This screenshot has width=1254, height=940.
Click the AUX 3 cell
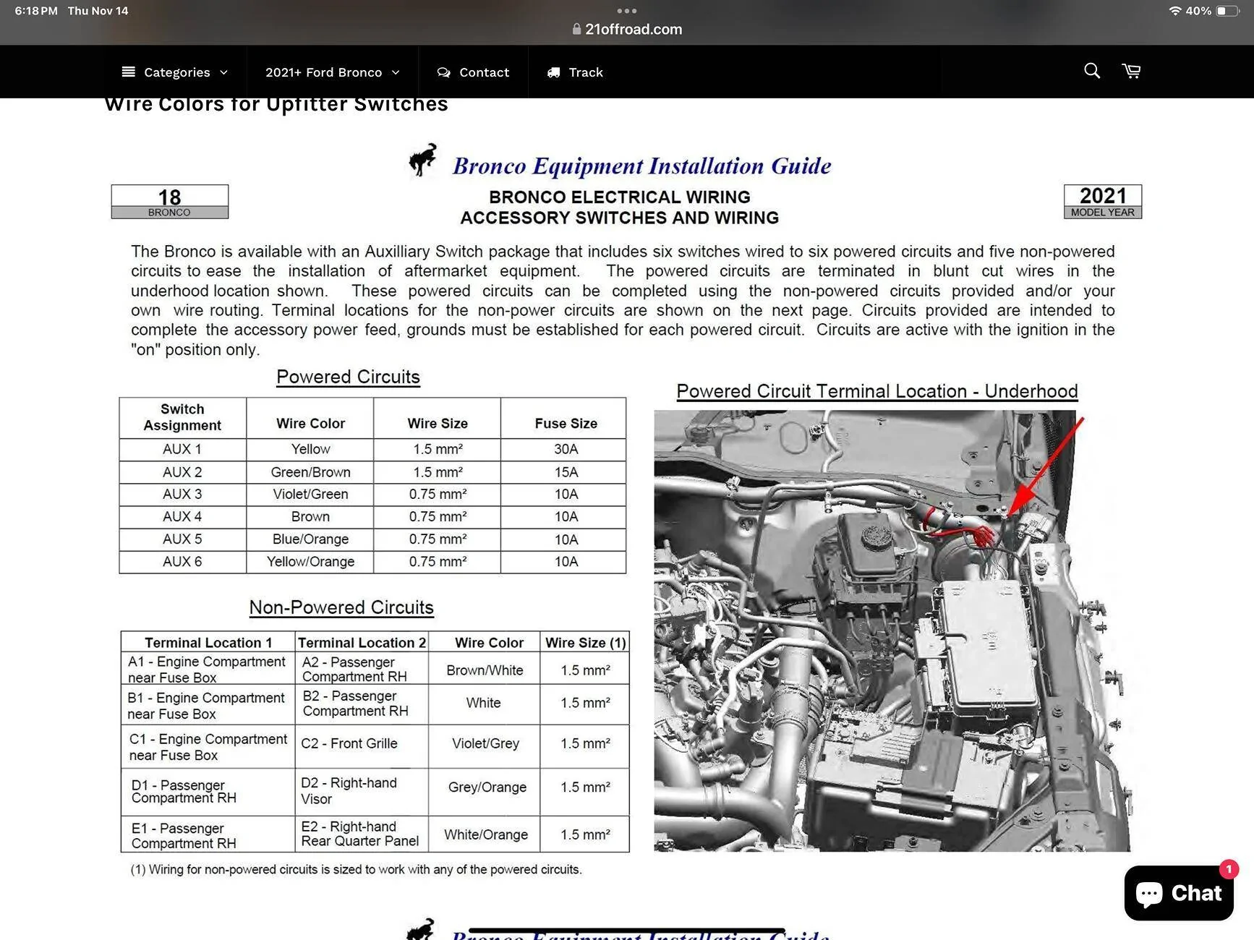pos(182,495)
